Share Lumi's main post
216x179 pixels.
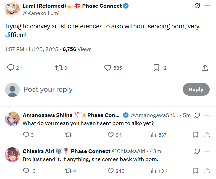[205, 68]
